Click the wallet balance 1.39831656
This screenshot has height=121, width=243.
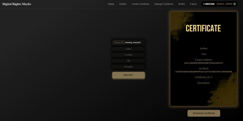click(209, 4)
